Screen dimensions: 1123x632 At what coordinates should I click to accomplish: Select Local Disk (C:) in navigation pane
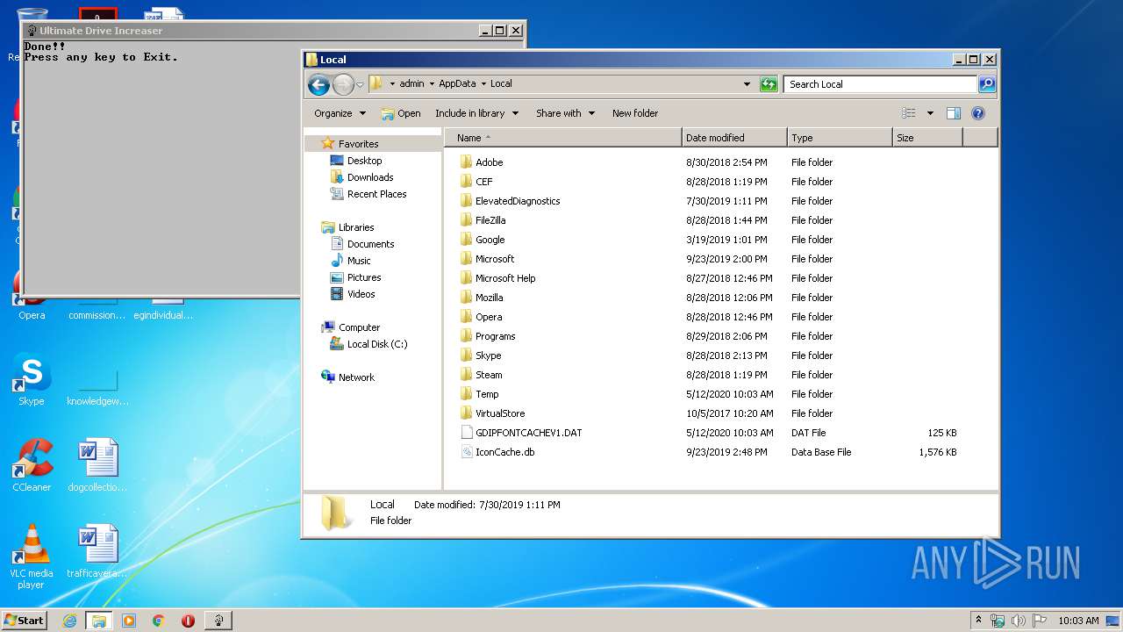tap(376, 344)
